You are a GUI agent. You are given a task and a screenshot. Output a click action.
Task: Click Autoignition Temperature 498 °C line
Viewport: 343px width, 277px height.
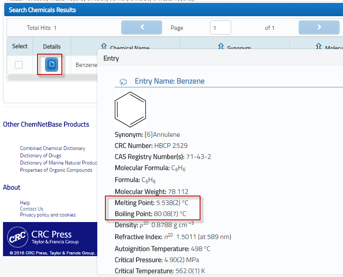[162, 249]
